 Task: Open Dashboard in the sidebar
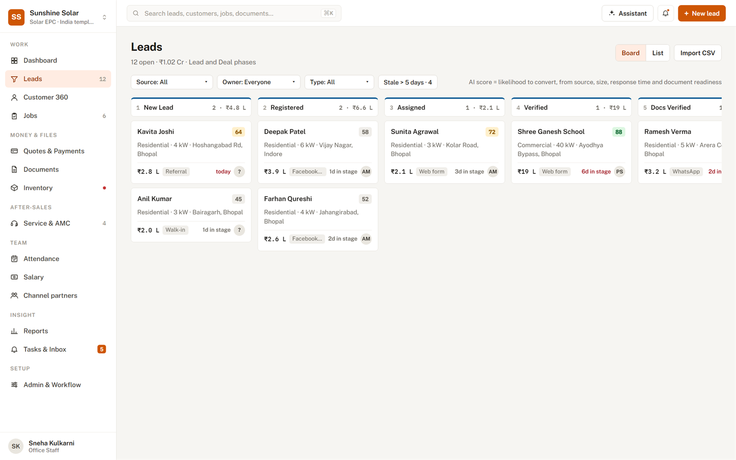pyautogui.click(x=58, y=60)
